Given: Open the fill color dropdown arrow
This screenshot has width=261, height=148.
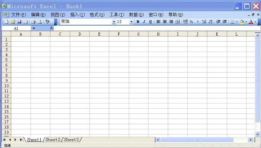Looking at the screenshot, I should point(246,22).
